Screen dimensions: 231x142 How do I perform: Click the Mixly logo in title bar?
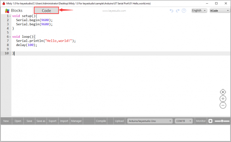(x=3, y=3)
